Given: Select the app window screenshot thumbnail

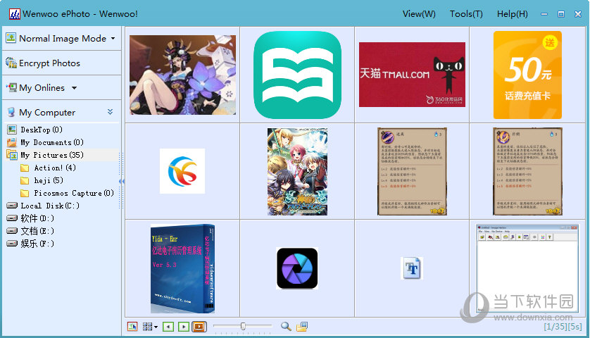Looking at the screenshot, I should tap(527, 268).
